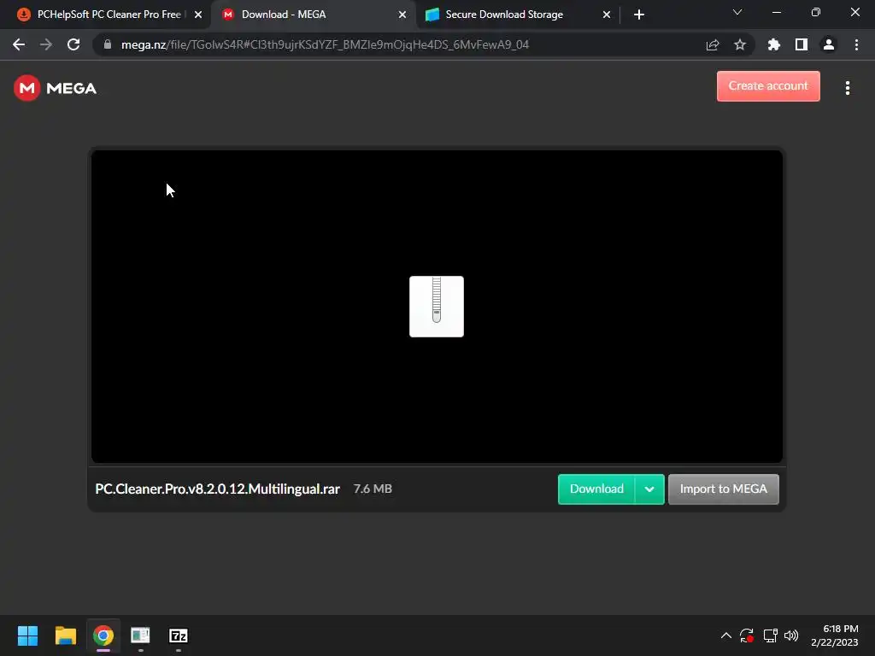The width and height of the screenshot is (875, 656).
Task: Download the PC Cleaner Pro rar file
Action: tap(596, 489)
